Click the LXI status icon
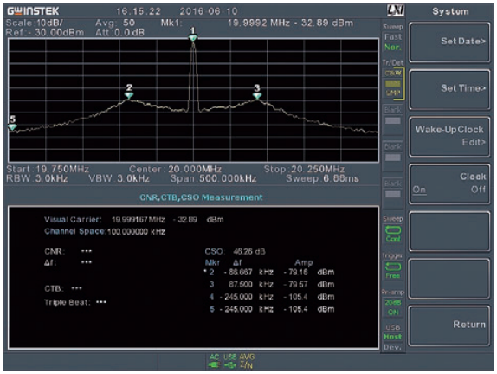This screenshot has height=374, width=497. [x=396, y=10]
